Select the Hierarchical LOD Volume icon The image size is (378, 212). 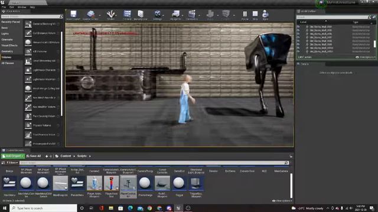(x=28, y=42)
